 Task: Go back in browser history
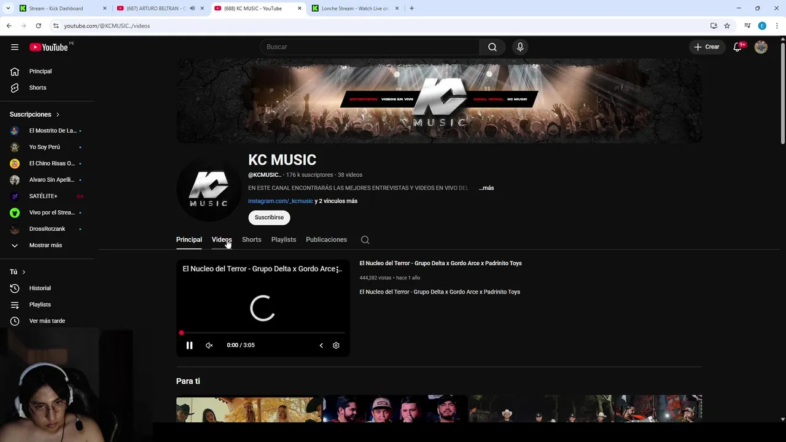coord(9,26)
